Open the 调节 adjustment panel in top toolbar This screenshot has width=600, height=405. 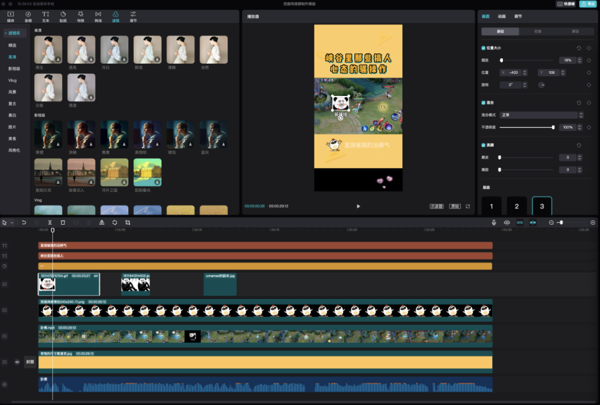click(133, 17)
